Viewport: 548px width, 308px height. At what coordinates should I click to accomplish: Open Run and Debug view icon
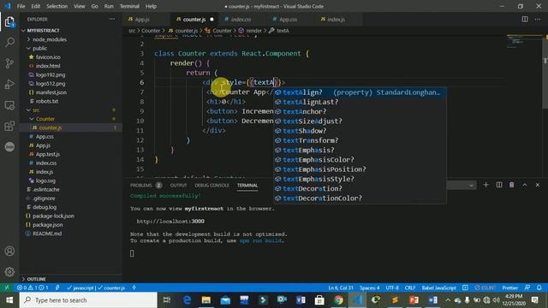coord(9,84)
